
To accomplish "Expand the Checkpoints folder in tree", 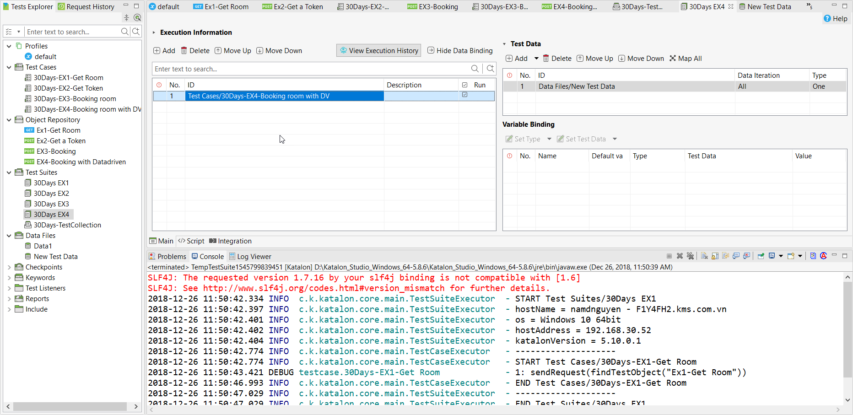I will point(9,267).
